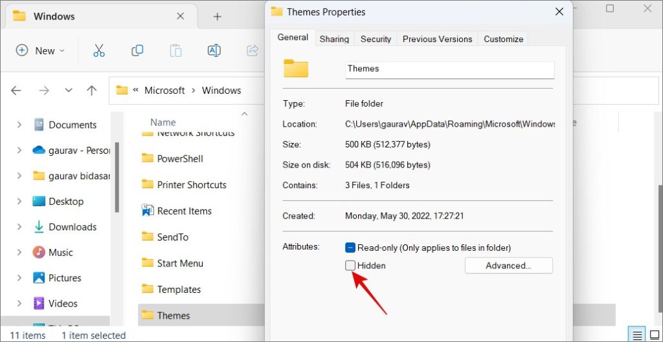
Task: Open the Sharing tab
Action: (x=334, y=39)
